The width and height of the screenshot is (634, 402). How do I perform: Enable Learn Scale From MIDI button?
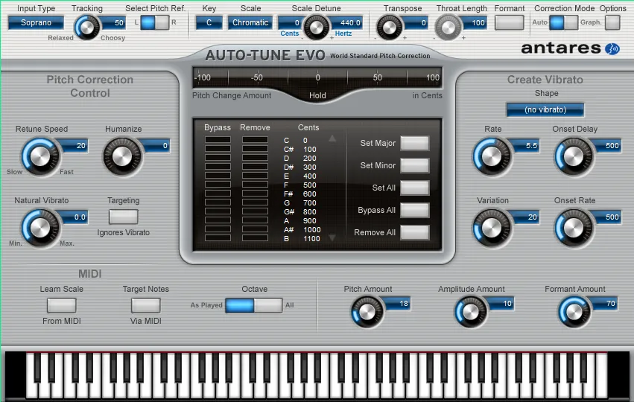click(61, 305)
